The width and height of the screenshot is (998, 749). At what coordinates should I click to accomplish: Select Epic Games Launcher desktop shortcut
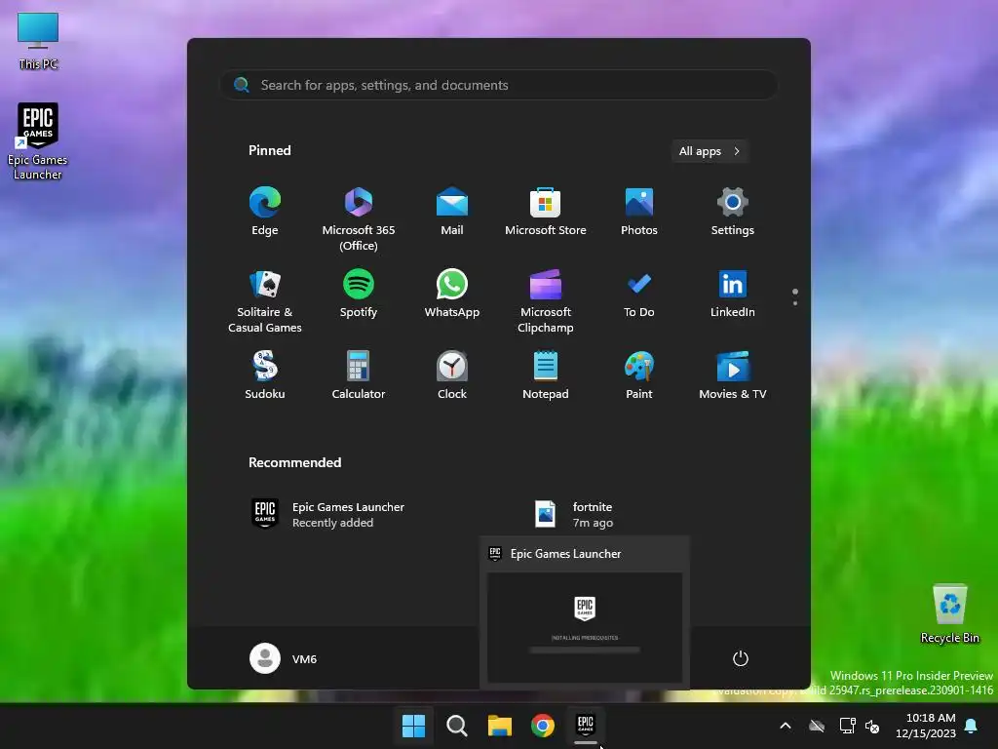(x=38, y=141)
